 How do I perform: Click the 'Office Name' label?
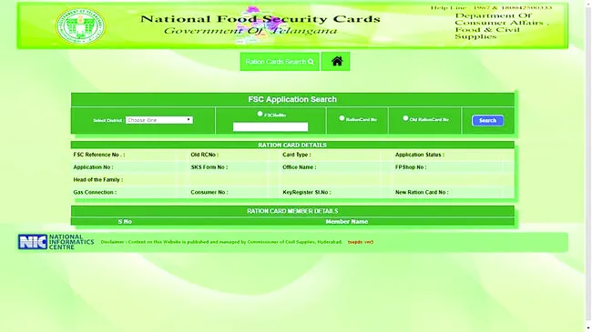point(300,167)
